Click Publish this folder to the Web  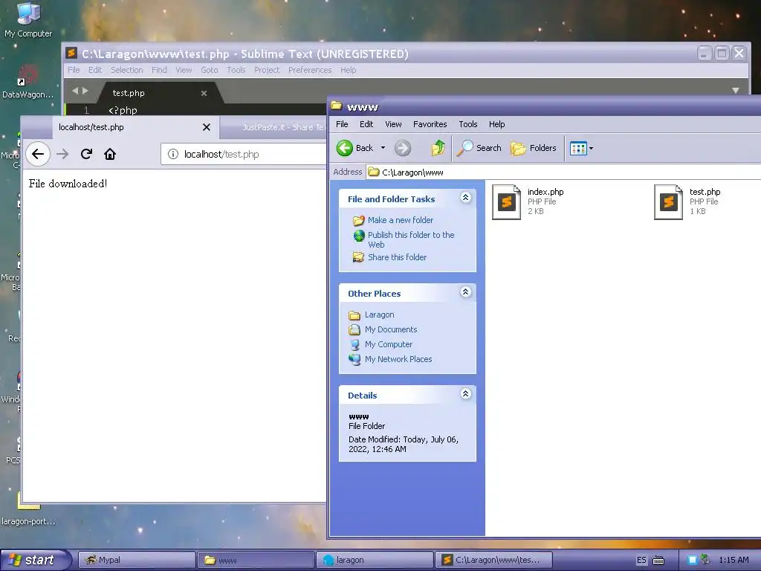coord(411,239)
